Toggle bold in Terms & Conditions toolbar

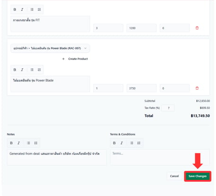coord(114,143)
